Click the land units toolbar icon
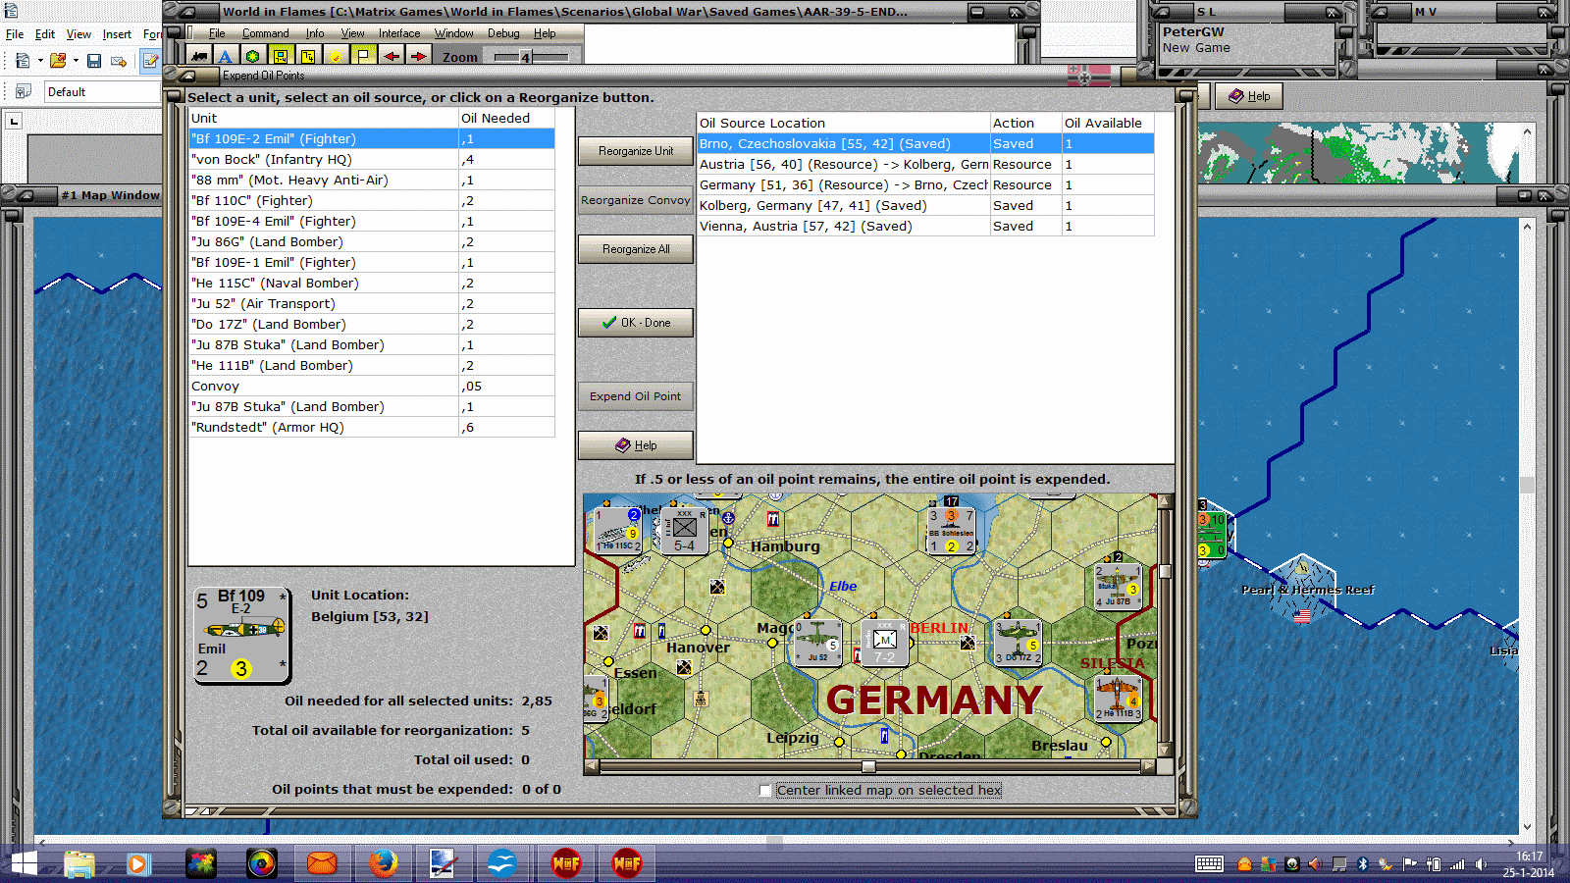1570x883 pixels. (x=199, y=57)
